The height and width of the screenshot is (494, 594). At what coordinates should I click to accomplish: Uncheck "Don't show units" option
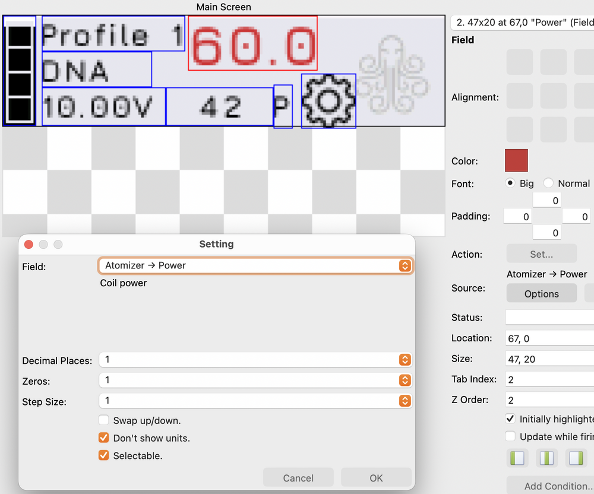pos(103,438)
